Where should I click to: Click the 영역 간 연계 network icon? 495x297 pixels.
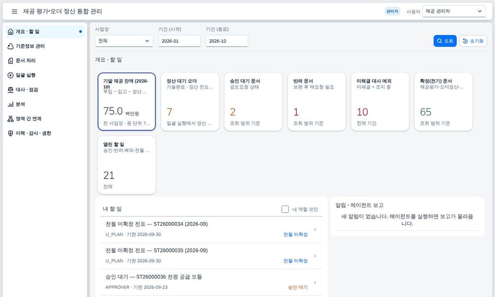coord(10,119)
